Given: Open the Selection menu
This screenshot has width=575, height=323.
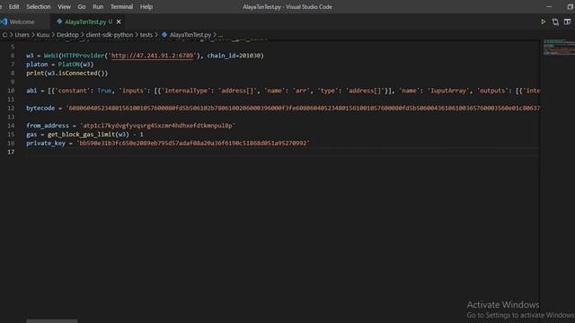Looking at the screenshot, I should (38, 6).
